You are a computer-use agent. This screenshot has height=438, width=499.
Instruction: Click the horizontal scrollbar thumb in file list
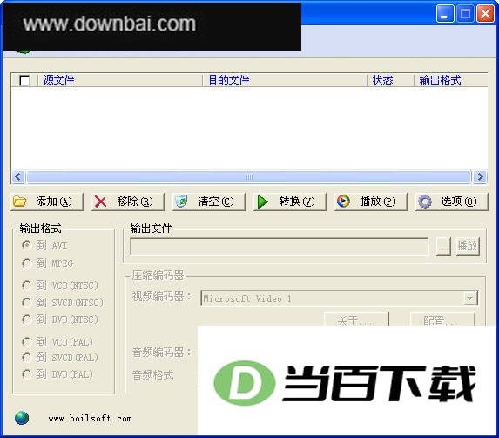249,176
